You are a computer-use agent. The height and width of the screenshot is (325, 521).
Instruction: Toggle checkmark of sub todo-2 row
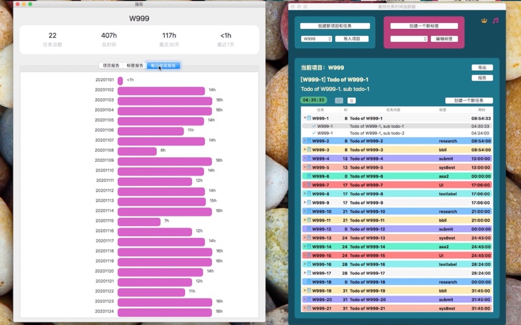click(314, 133)
